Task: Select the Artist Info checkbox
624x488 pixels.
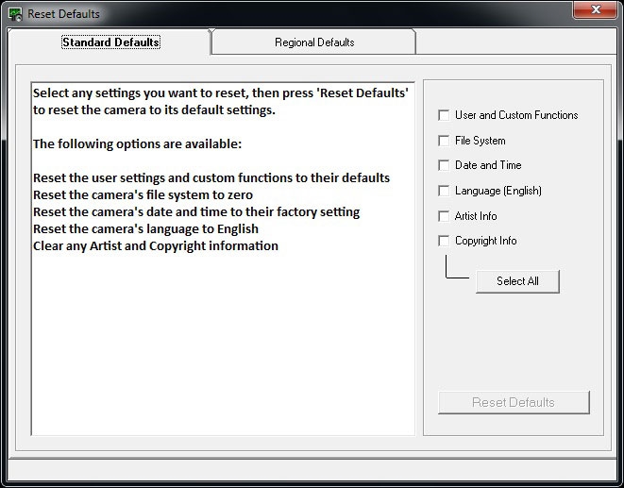Action: [444, 216]
